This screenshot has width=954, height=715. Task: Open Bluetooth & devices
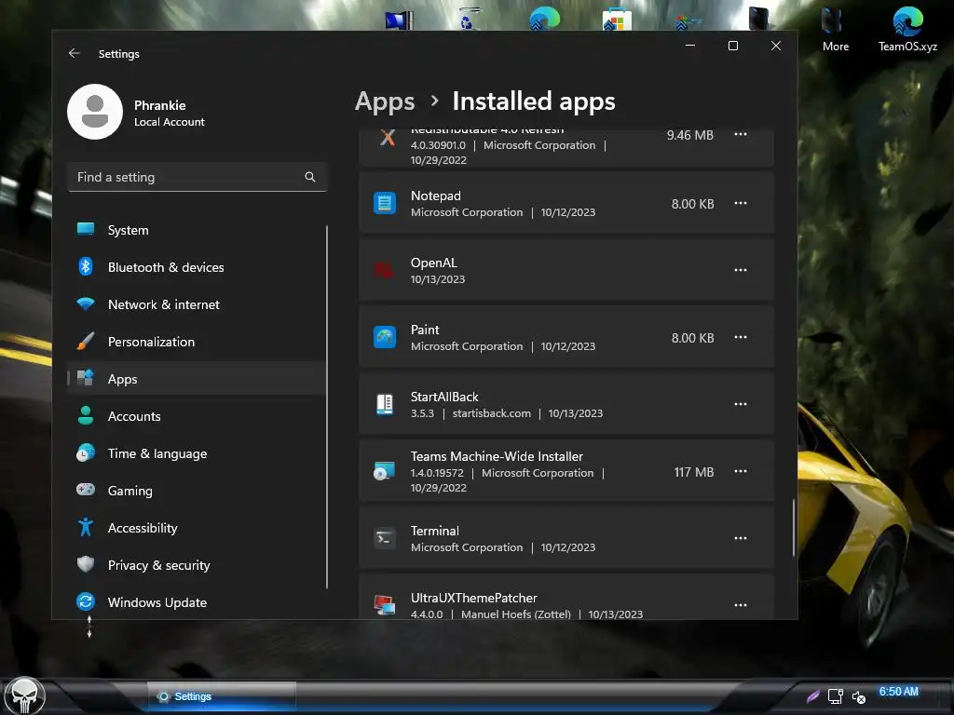coord(196,267)
